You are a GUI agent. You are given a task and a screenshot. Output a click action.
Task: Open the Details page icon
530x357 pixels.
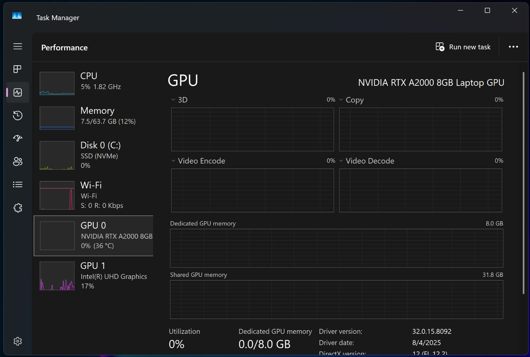pos(18,185)
